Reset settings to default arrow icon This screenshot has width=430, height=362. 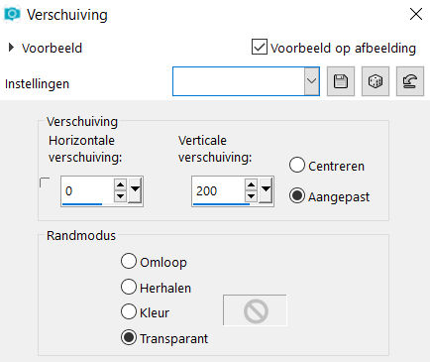point(410,81)
